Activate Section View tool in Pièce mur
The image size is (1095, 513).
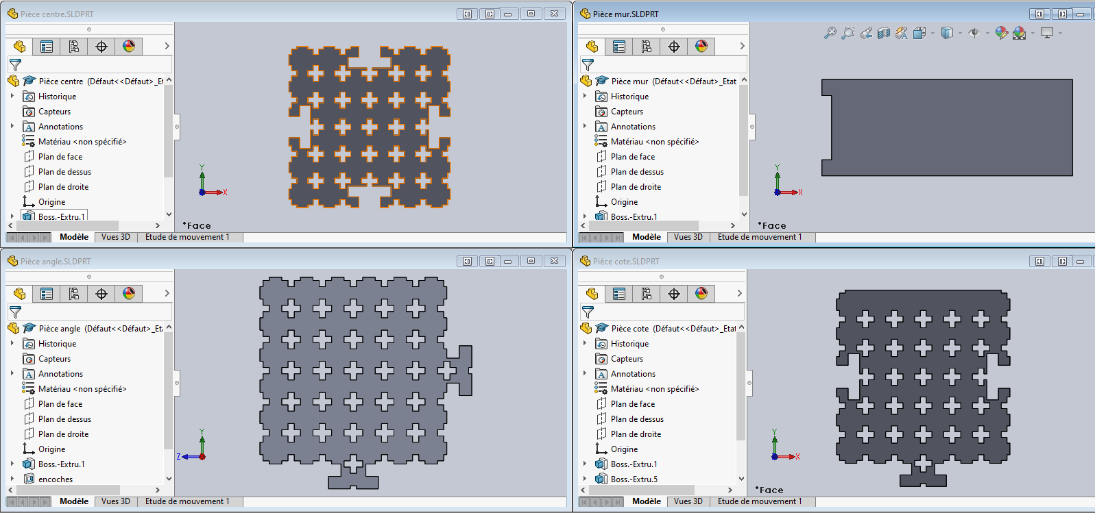[x=884, y=33]
